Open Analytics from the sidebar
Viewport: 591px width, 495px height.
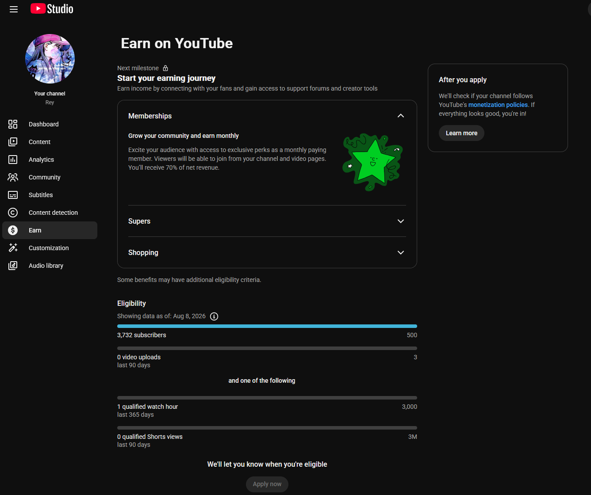click(x=50, y=160)
